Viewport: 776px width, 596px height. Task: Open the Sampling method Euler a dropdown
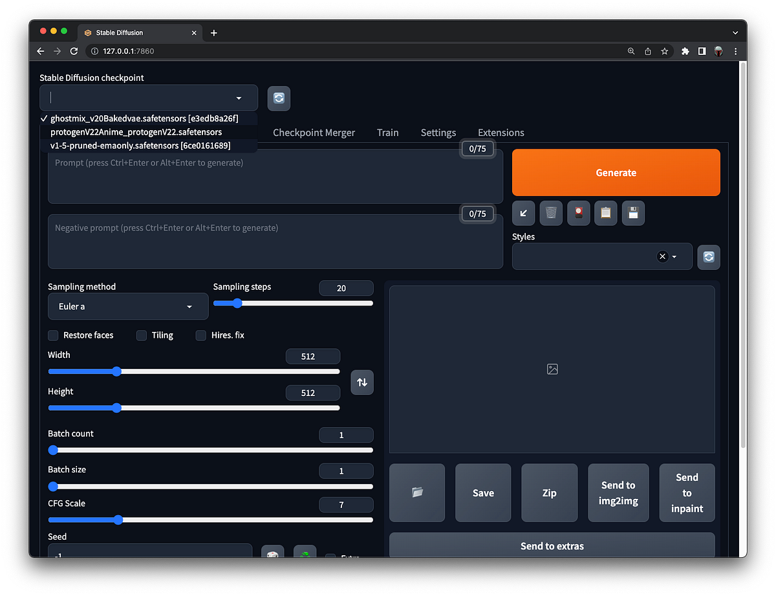(128, 306)
